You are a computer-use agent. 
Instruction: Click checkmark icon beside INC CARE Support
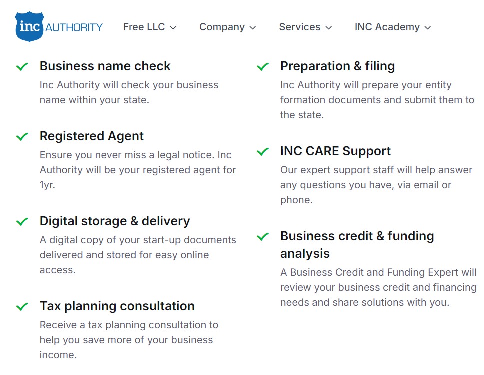263,151
